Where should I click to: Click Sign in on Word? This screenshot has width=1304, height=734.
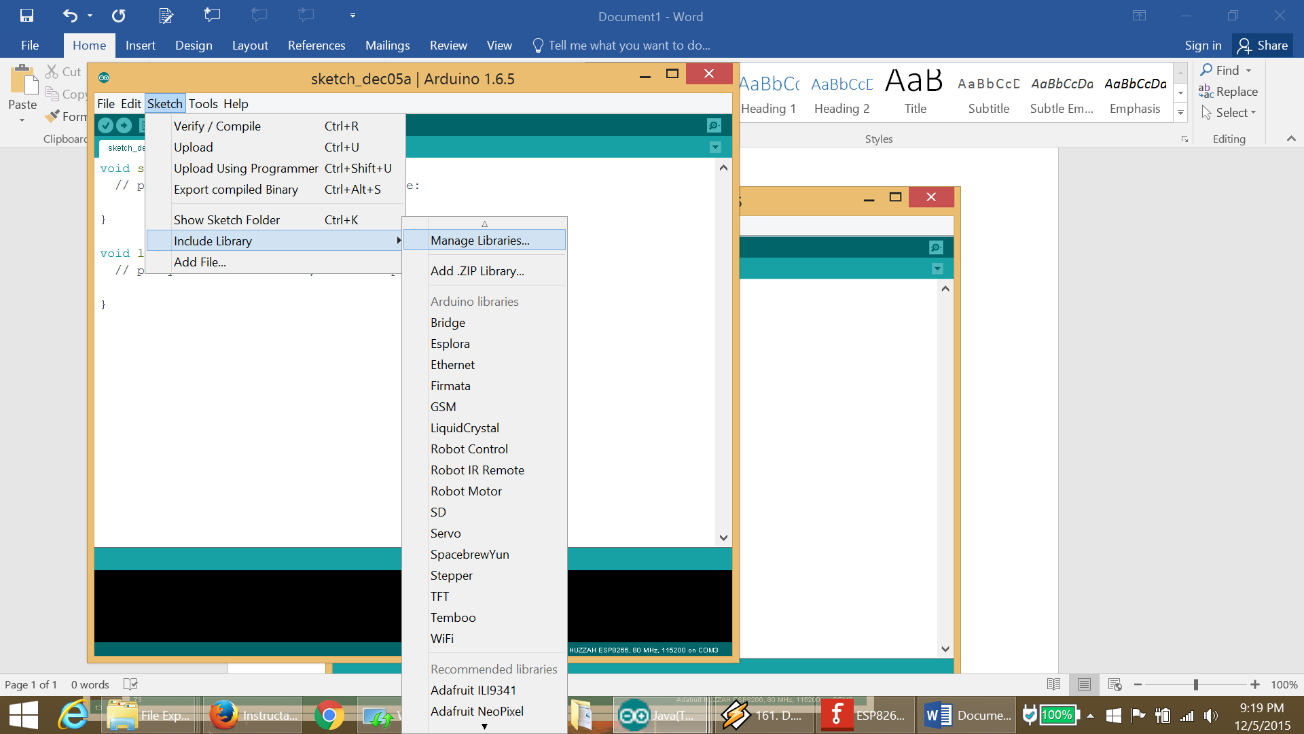(1203, 45)
